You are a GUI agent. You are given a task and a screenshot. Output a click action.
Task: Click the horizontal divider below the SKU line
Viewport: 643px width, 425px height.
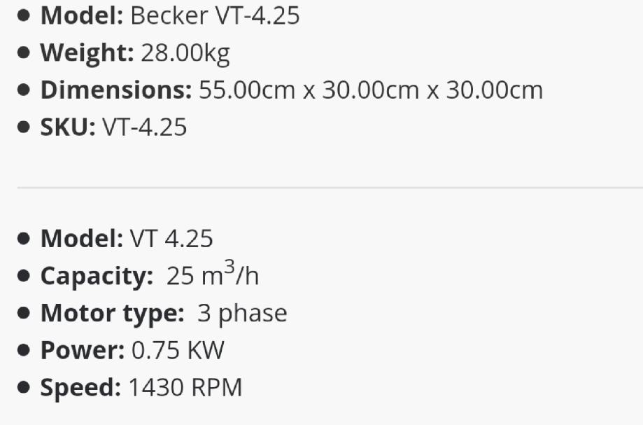coord(329,187)
